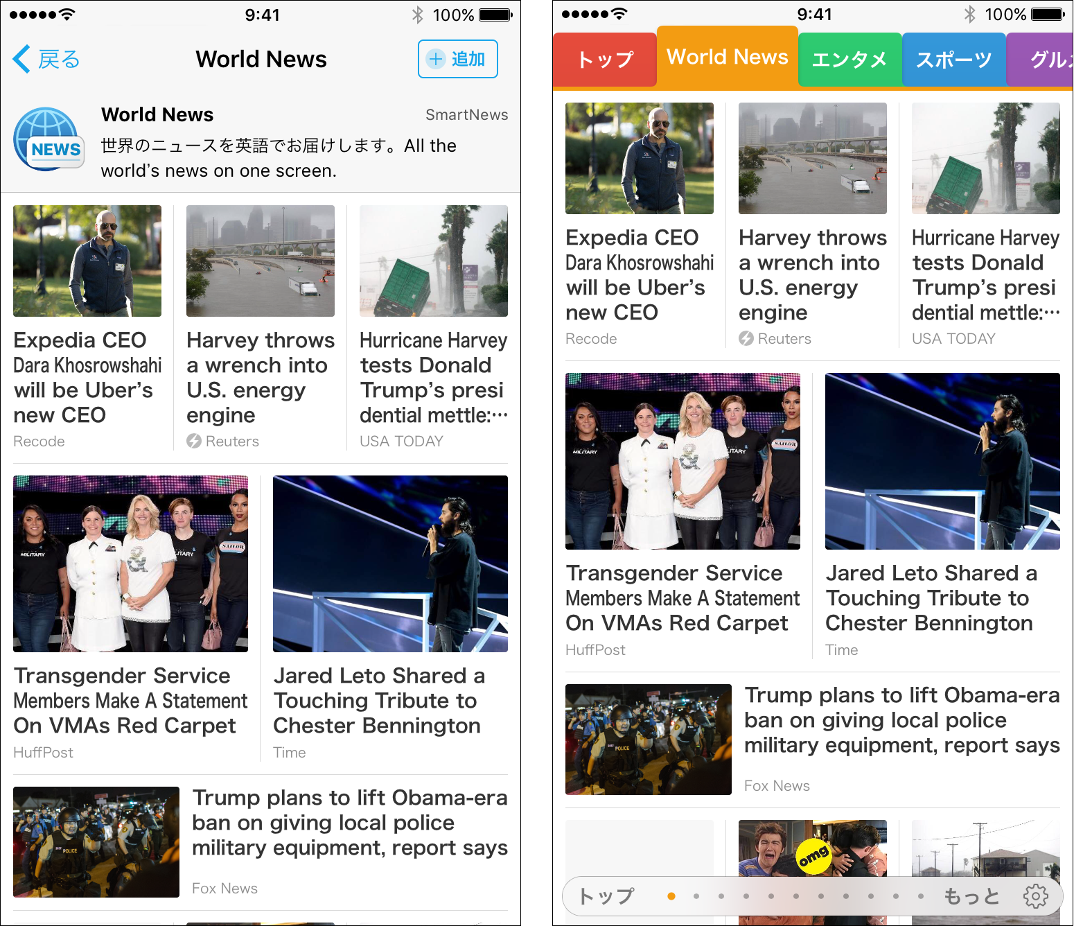Open the settings gear in bottom bar

point(1036,896)
